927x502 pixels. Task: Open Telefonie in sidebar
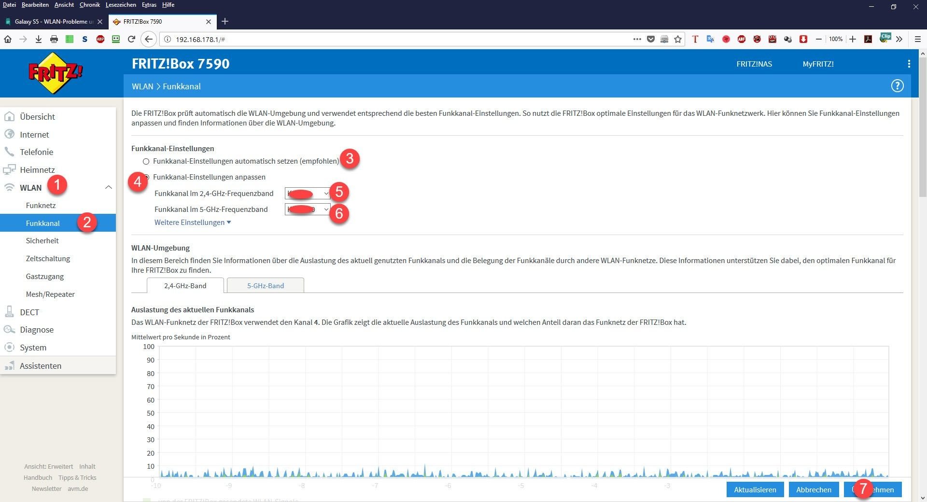point(58,152)
